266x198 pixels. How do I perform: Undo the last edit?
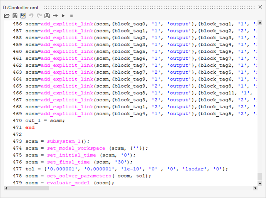point(31,16)
